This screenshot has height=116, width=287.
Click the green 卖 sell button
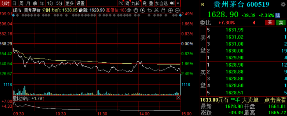tap(281, 23)
